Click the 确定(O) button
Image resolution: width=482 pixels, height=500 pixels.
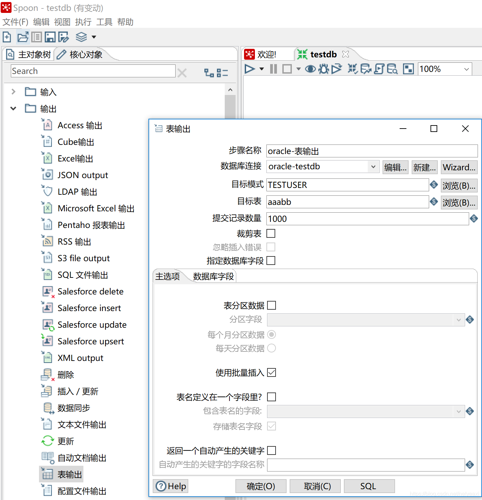click(261, 486)
